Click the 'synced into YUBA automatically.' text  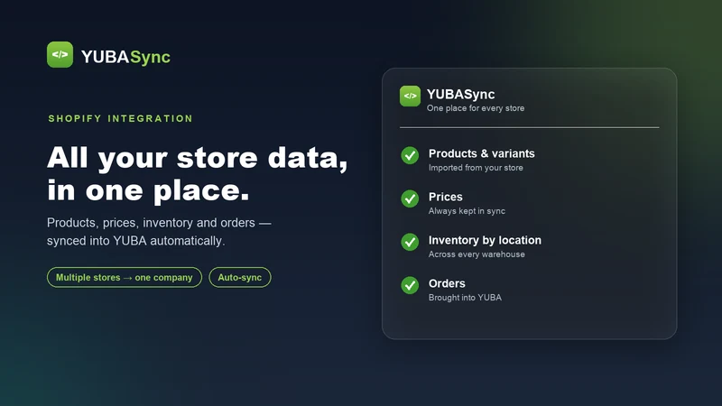136,241
